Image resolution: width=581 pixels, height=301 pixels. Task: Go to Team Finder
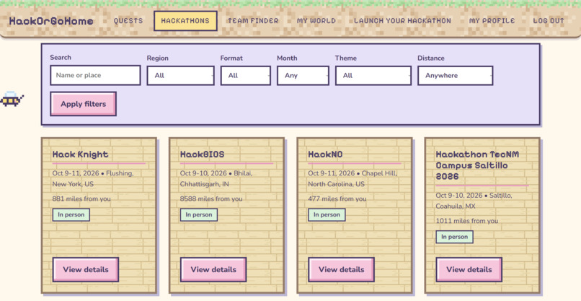coord(253,21)
